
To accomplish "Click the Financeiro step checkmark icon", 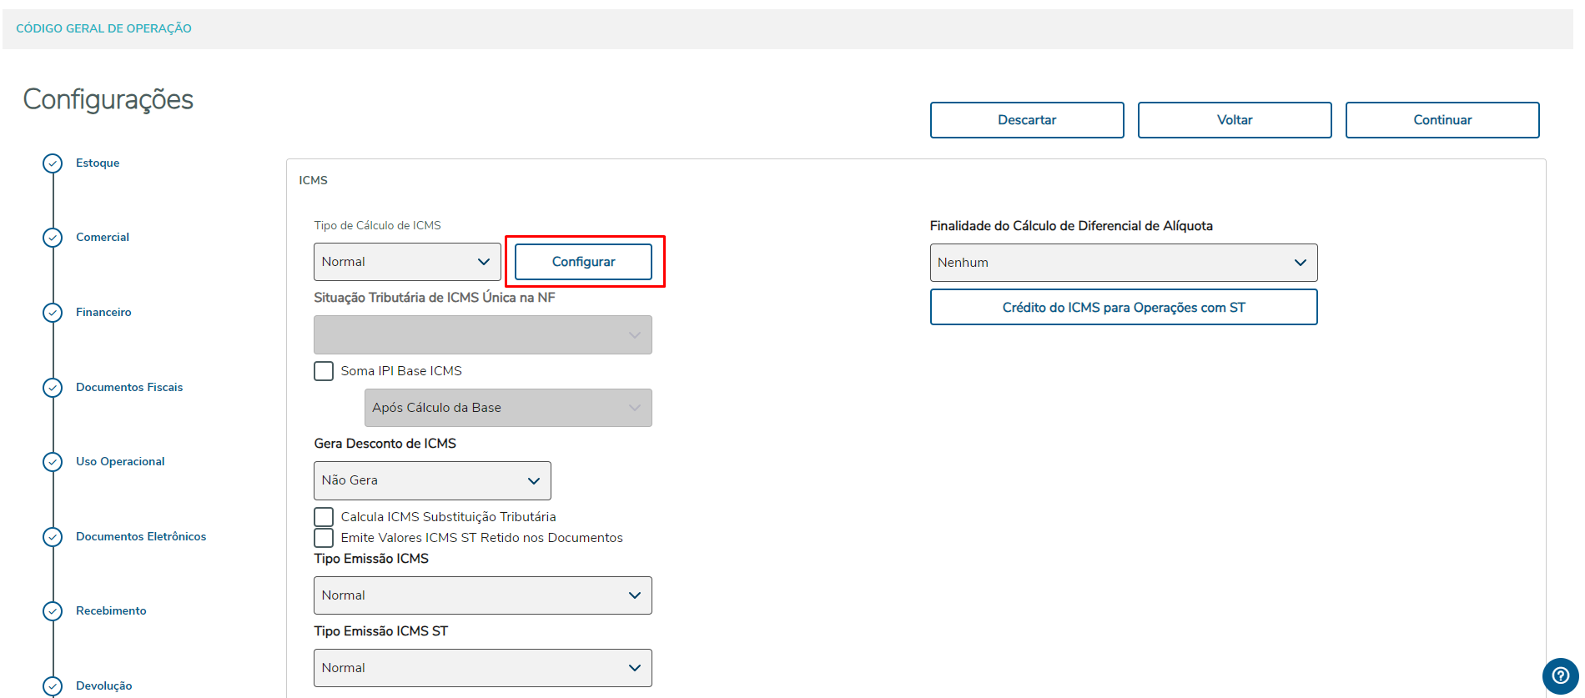I will pos(53,313).
